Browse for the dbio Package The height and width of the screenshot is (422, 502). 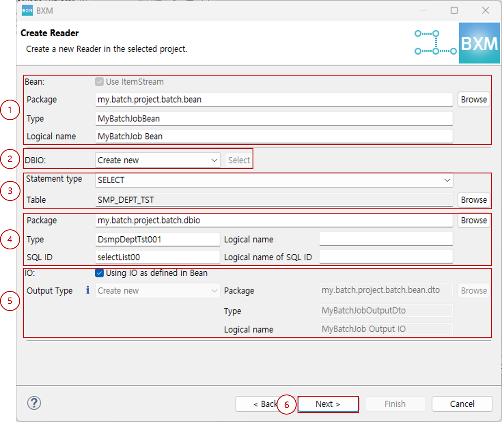(474, 220)
